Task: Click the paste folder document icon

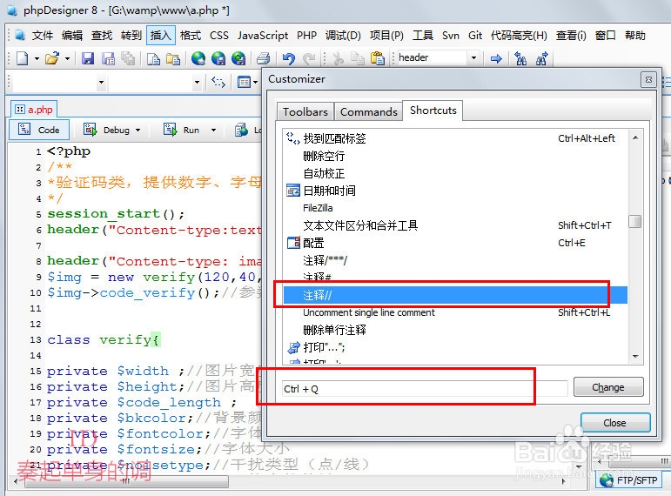Action: [x=173, y=58]
